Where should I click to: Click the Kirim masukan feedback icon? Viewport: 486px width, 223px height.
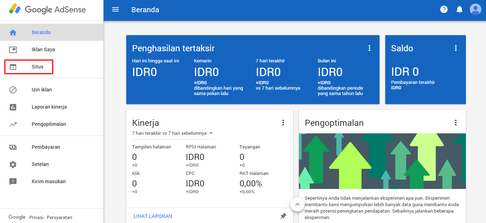pos(13,182)
